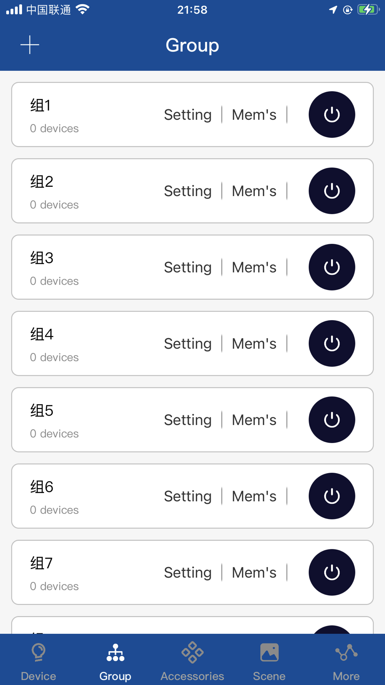Toggle power for group 组1

coord(332,114)
